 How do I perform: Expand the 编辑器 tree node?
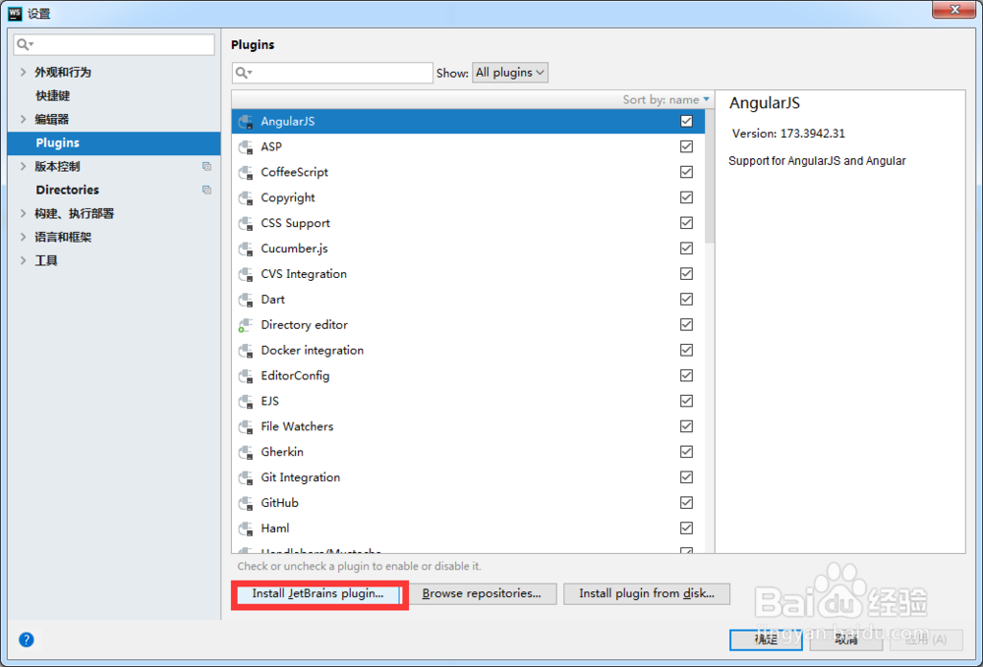tap(24, 119)
